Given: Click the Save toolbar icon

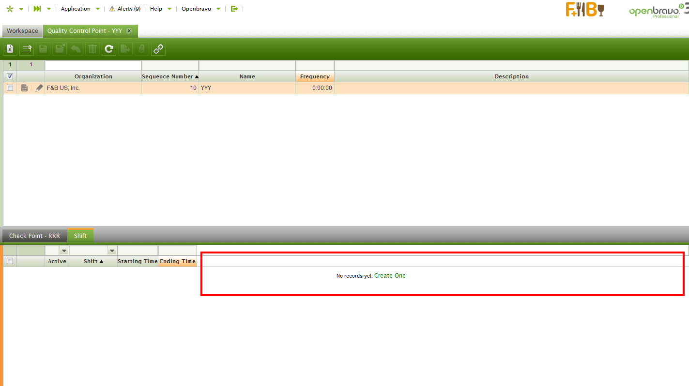Looking at the screenshot, I should tap(43, 49).
